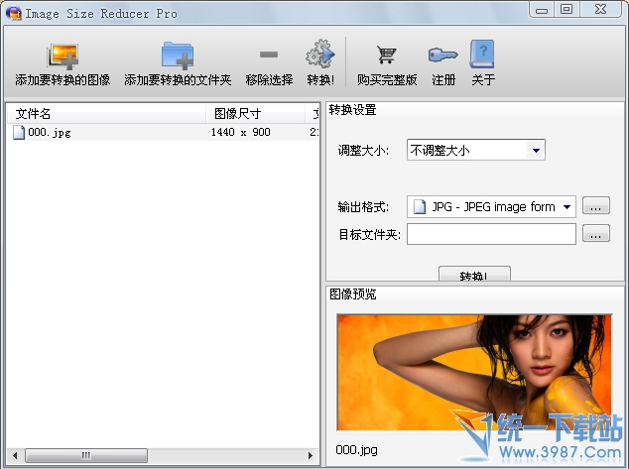
Task: Open the About book icon
Action: click(482, 56)
